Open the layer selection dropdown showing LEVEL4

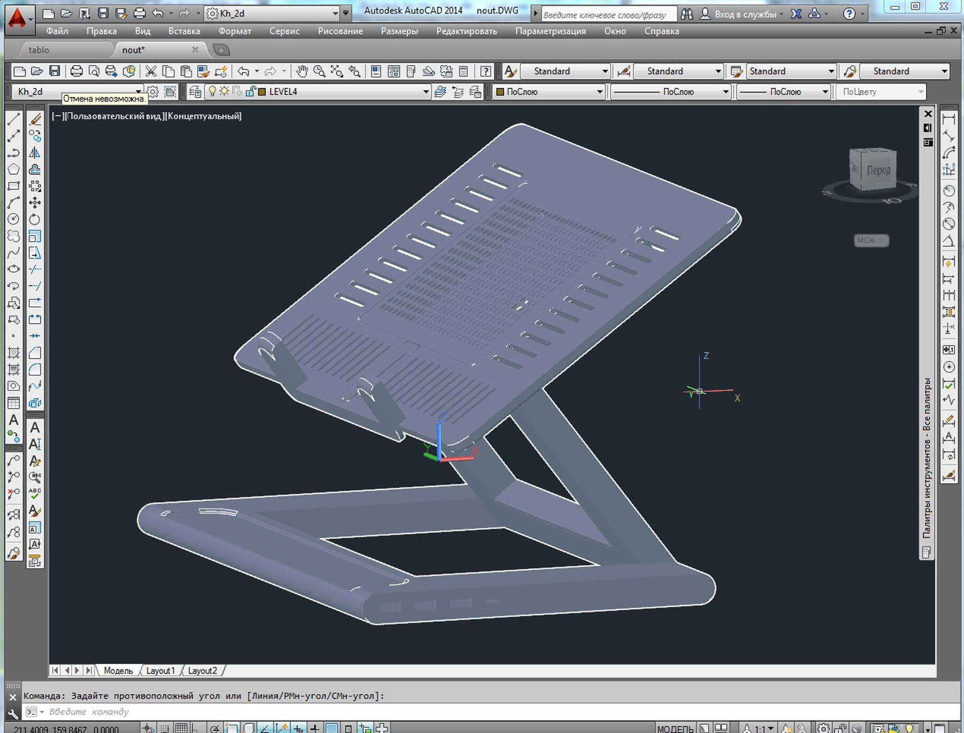coord(426,92)
